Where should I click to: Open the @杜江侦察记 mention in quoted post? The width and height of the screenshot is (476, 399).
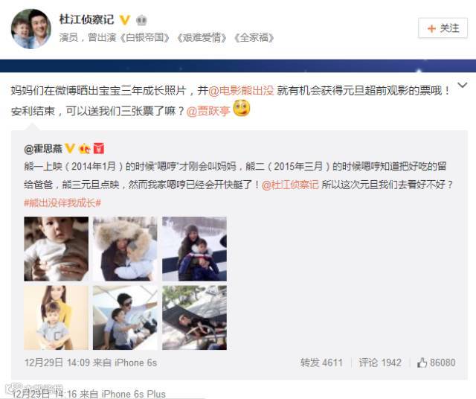291,185
